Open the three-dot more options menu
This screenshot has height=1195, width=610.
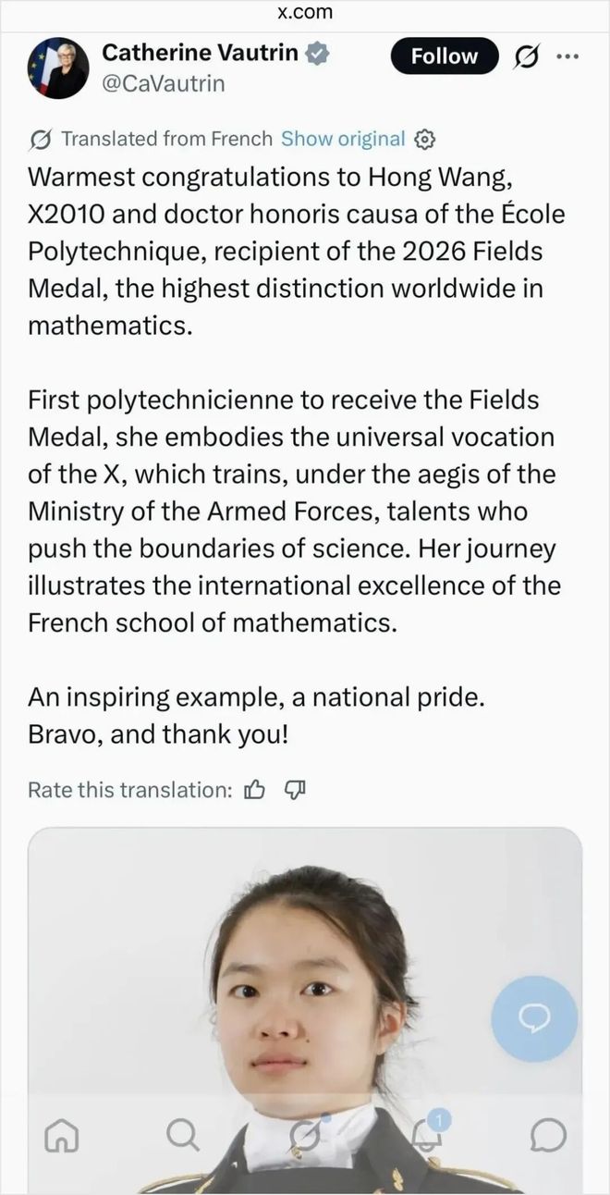point(567,56)
